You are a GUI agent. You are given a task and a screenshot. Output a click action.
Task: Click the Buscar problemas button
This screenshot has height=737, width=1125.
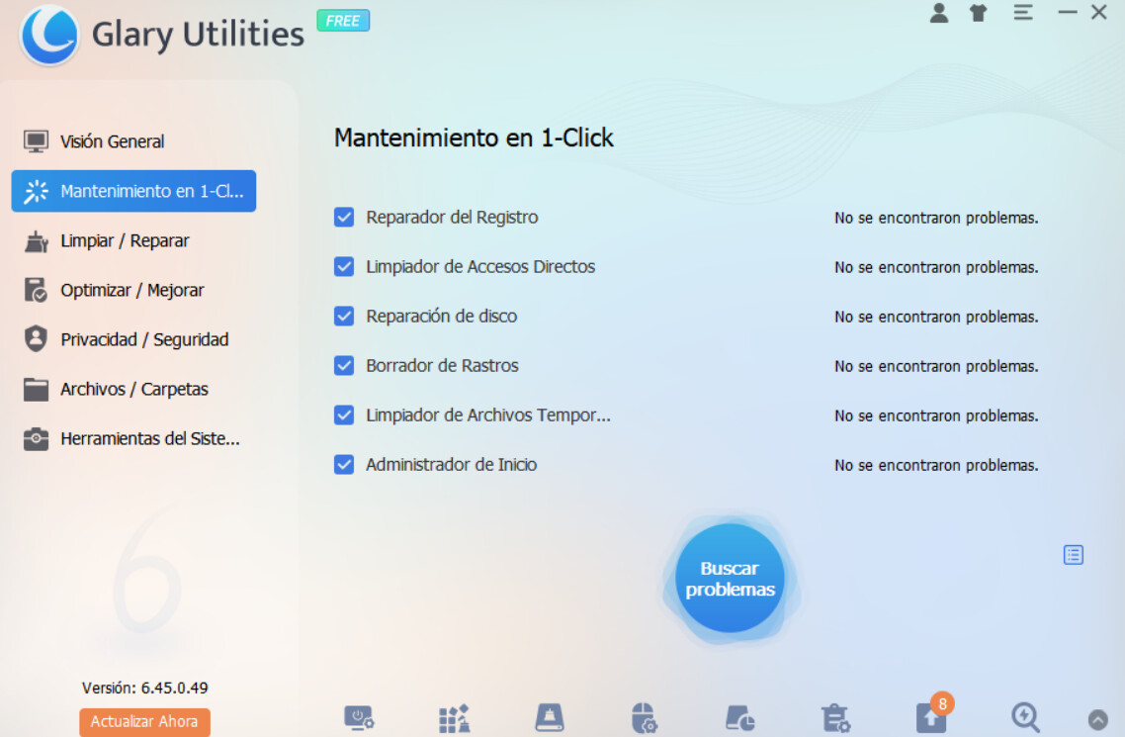point(730,579)
